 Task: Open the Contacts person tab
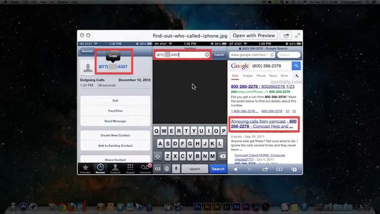point(115,168)
